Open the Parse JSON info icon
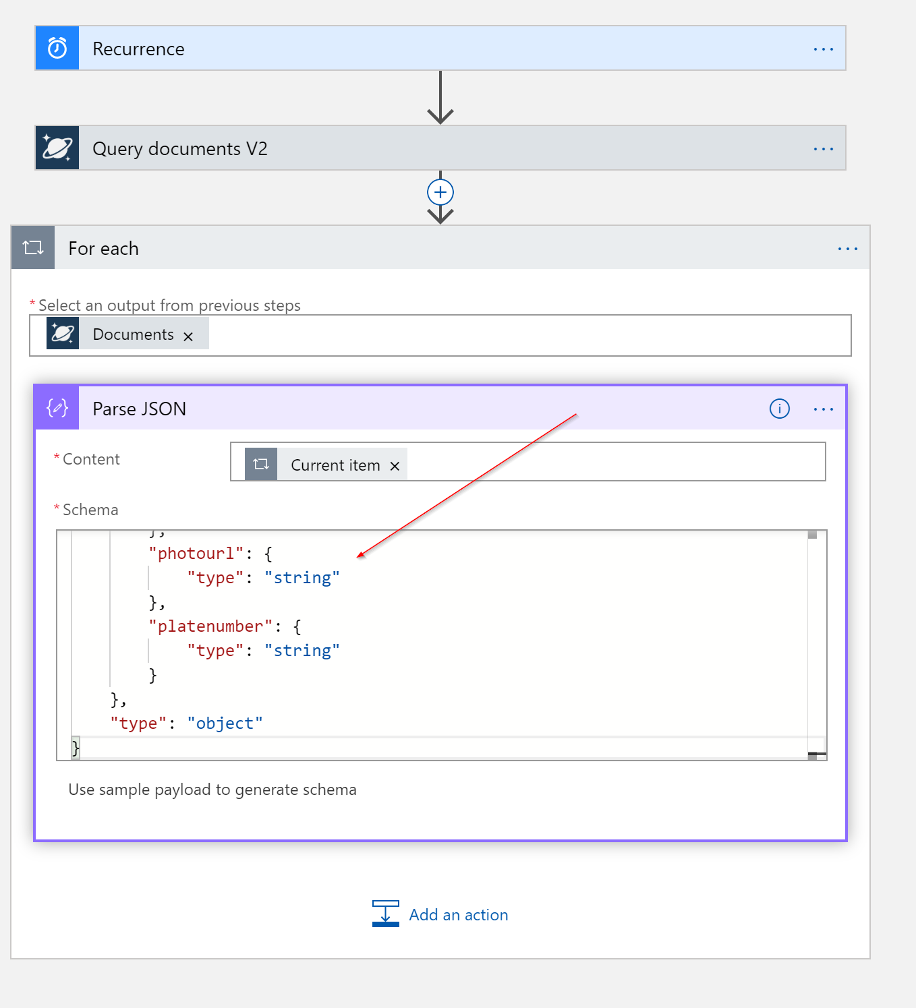This screenshot has width=916, height=1008. pos(779,409)
